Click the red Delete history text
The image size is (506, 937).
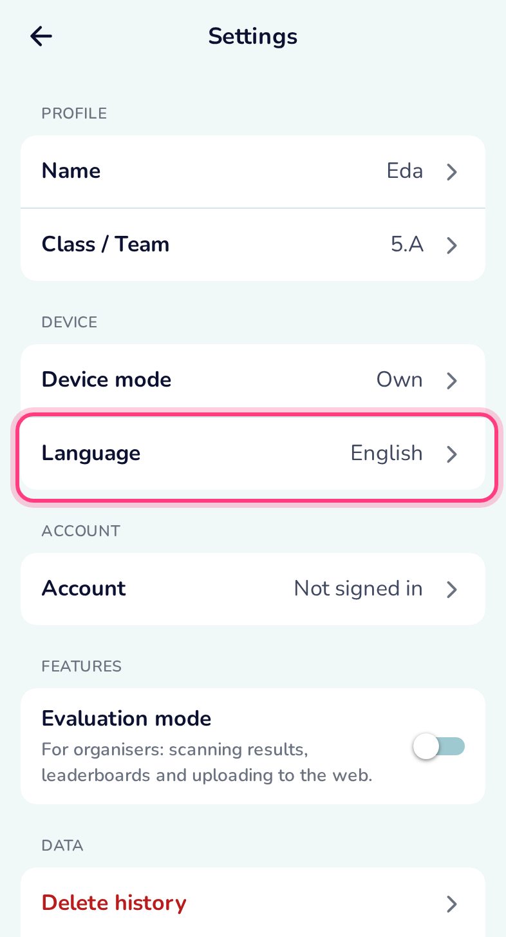point(114,903)
